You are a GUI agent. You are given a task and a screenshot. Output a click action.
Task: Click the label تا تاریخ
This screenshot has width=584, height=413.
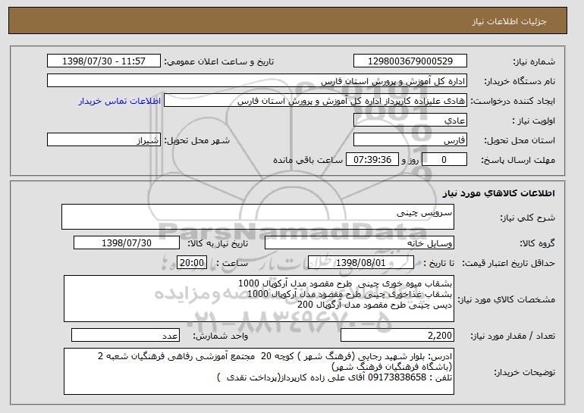pyautogui.click(x=439, y=263)
